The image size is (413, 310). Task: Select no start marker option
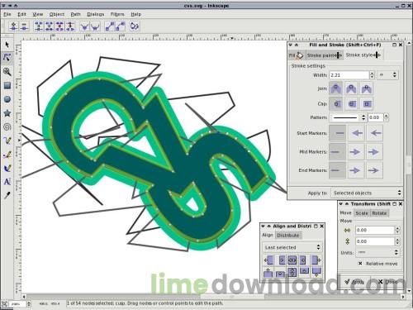point(338,133)
